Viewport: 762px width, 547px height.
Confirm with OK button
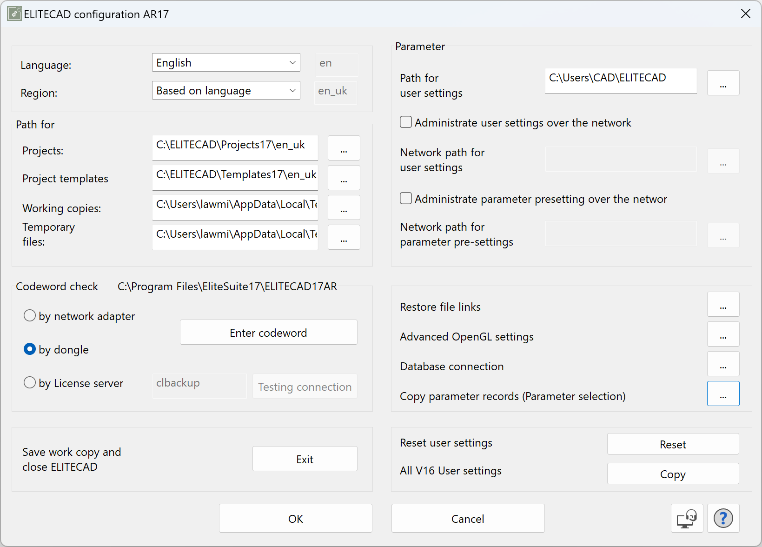(x=296, y=518)
